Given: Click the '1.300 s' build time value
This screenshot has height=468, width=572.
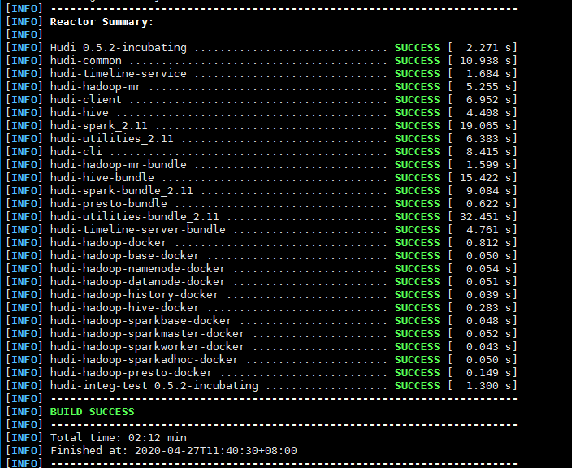Looking at the screenshot, I should 489,386.
